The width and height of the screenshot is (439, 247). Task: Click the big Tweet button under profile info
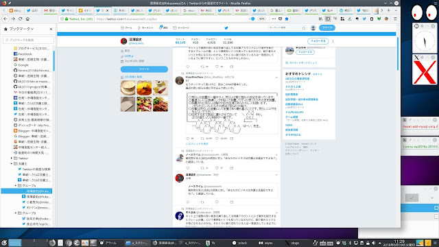pyautogui.click(x=144, y=69)
